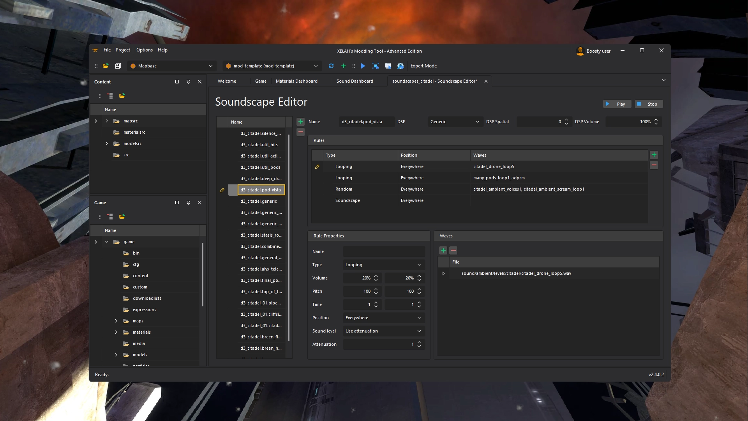
Task: Open the Sound level dropdown
Action: pos(383,331)
